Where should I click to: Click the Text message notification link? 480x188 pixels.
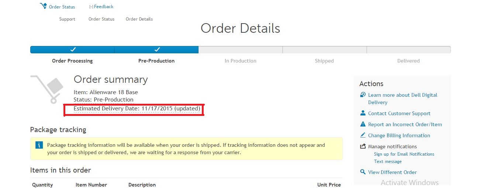[x=388, y=162]
